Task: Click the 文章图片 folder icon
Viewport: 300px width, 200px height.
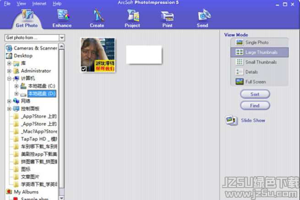Action: click(16, 177)
